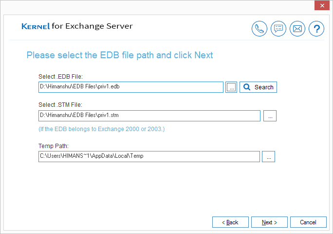This screenshot has height=234, width=333.
Task: Click the Exchange 2000 or 2003 note
Action: coord(102,129)
